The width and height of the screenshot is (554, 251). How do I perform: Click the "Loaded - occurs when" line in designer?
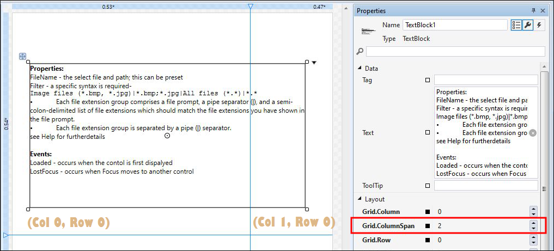[x=101, y=163]
